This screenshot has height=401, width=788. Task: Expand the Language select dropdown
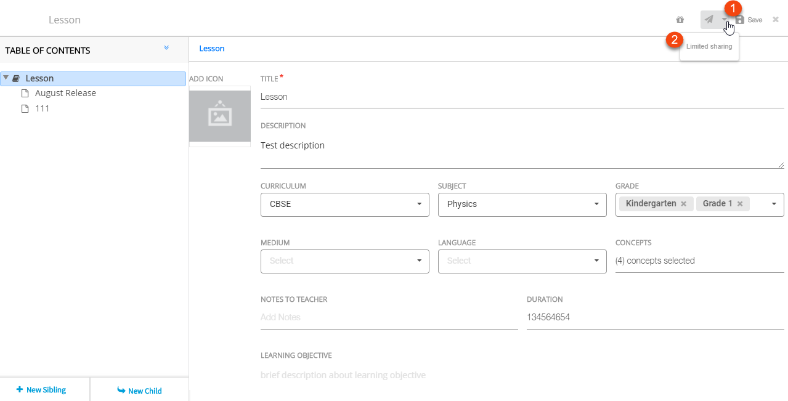tap(522, 261)
